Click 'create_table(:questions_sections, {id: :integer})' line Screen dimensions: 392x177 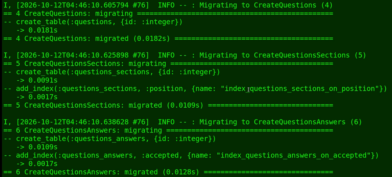pos(112,72)
